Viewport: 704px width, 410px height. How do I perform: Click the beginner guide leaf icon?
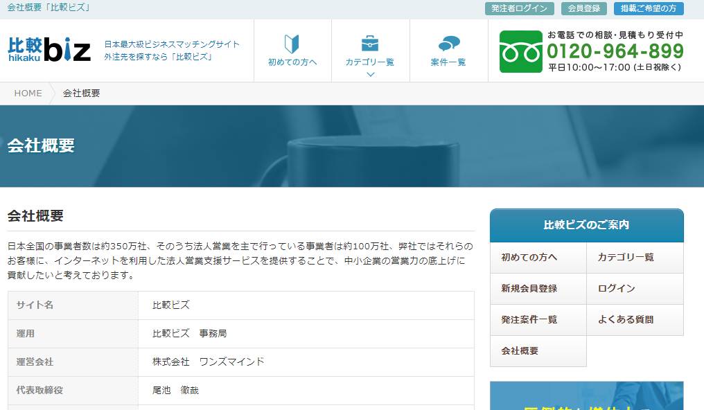(292, 44)
